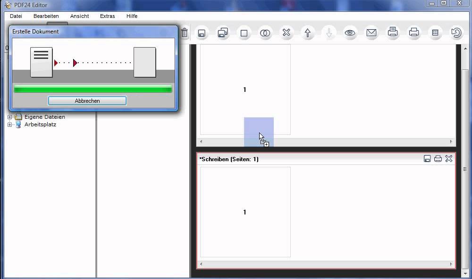472x279 pixels.
Task: Click the vertical scrollbar down arrow
Action: pyautogui.click(x=465, y=274)
